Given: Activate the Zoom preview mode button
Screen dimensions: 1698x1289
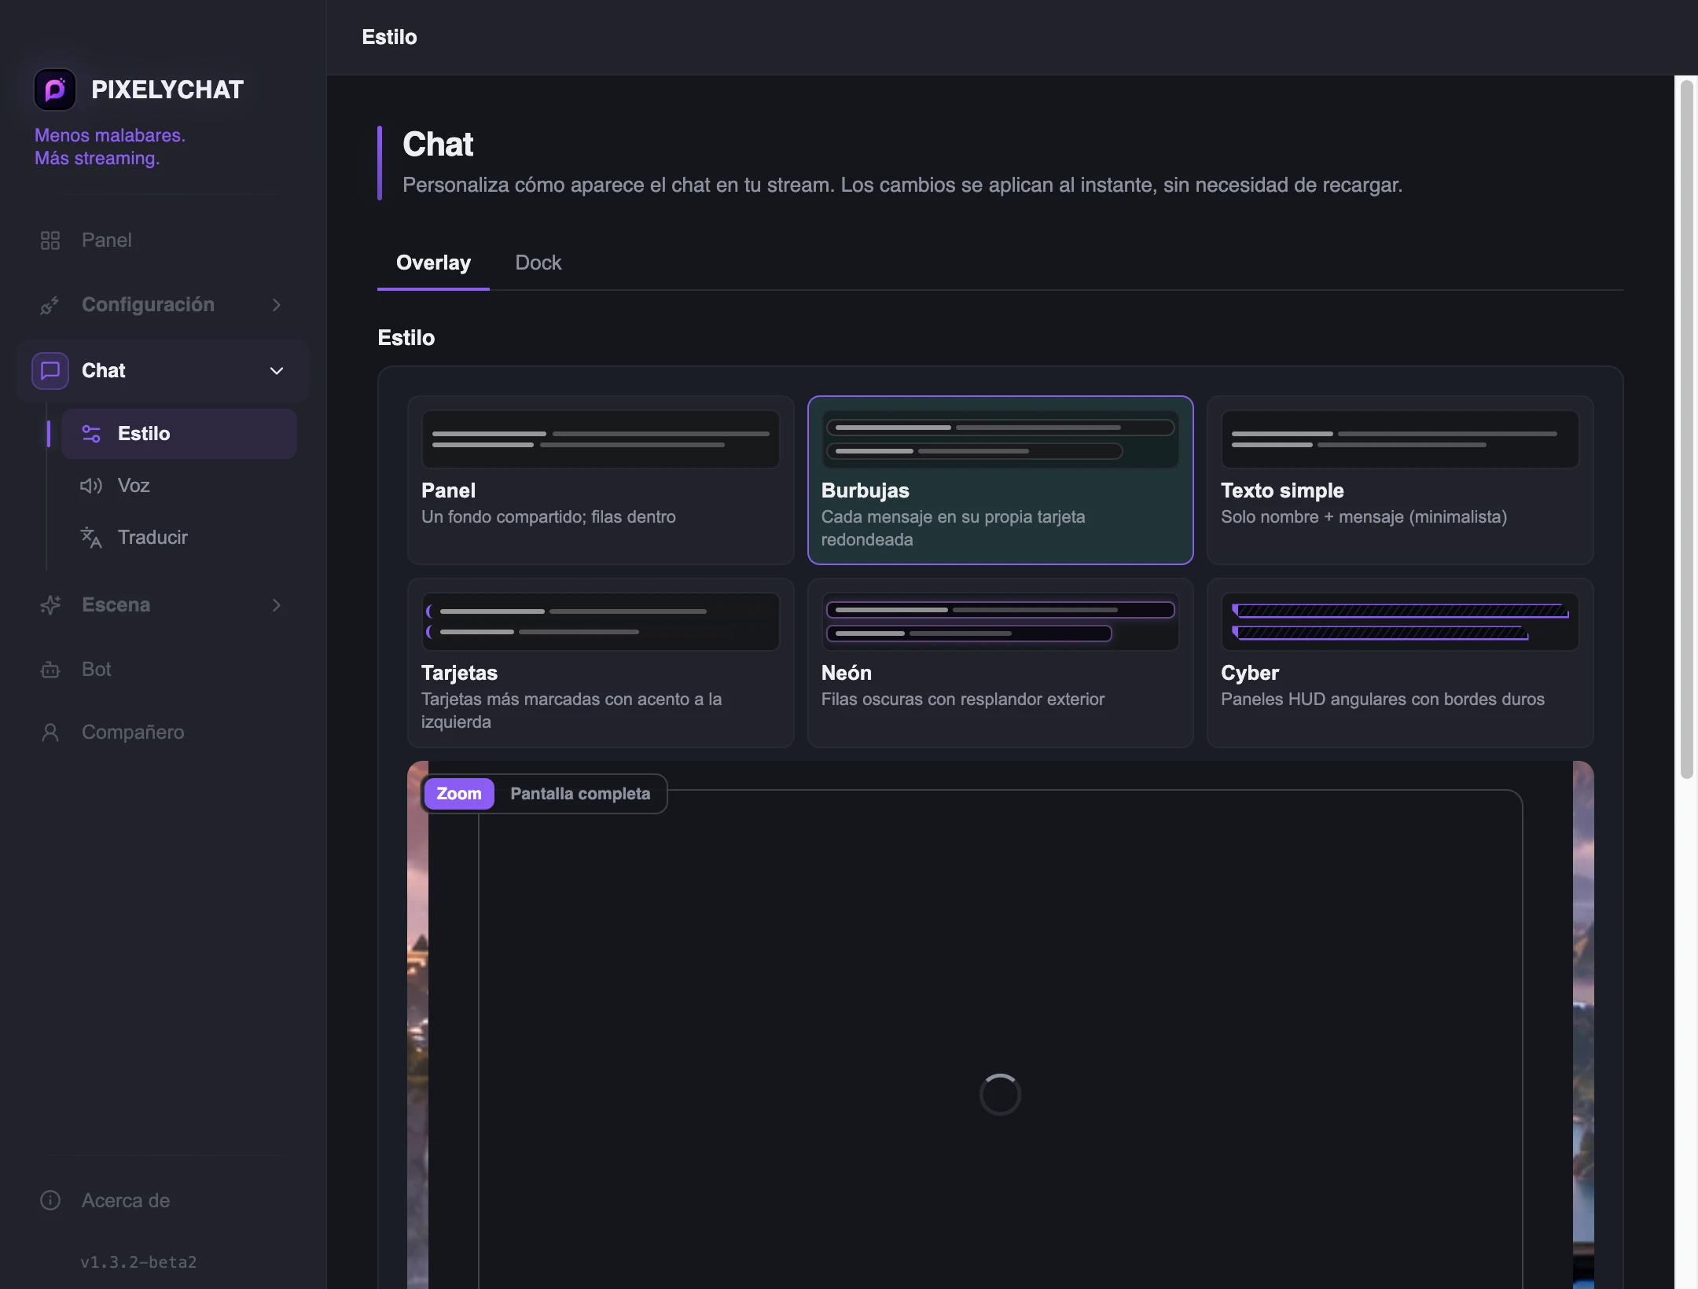Looking at the screenshot, I should (x=459, y=794).
